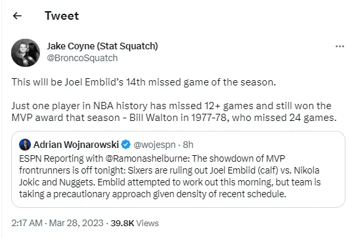Click the Adrian Wojnarowski name in quoted tweet
Viewport: 354px width, 238px height.
[x=76, y=145]
